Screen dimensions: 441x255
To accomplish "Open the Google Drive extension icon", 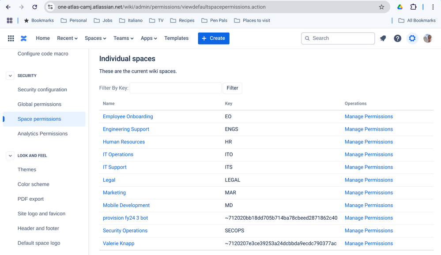I will (x=400, y=7).
